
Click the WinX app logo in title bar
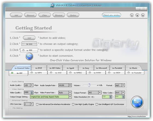52,5
